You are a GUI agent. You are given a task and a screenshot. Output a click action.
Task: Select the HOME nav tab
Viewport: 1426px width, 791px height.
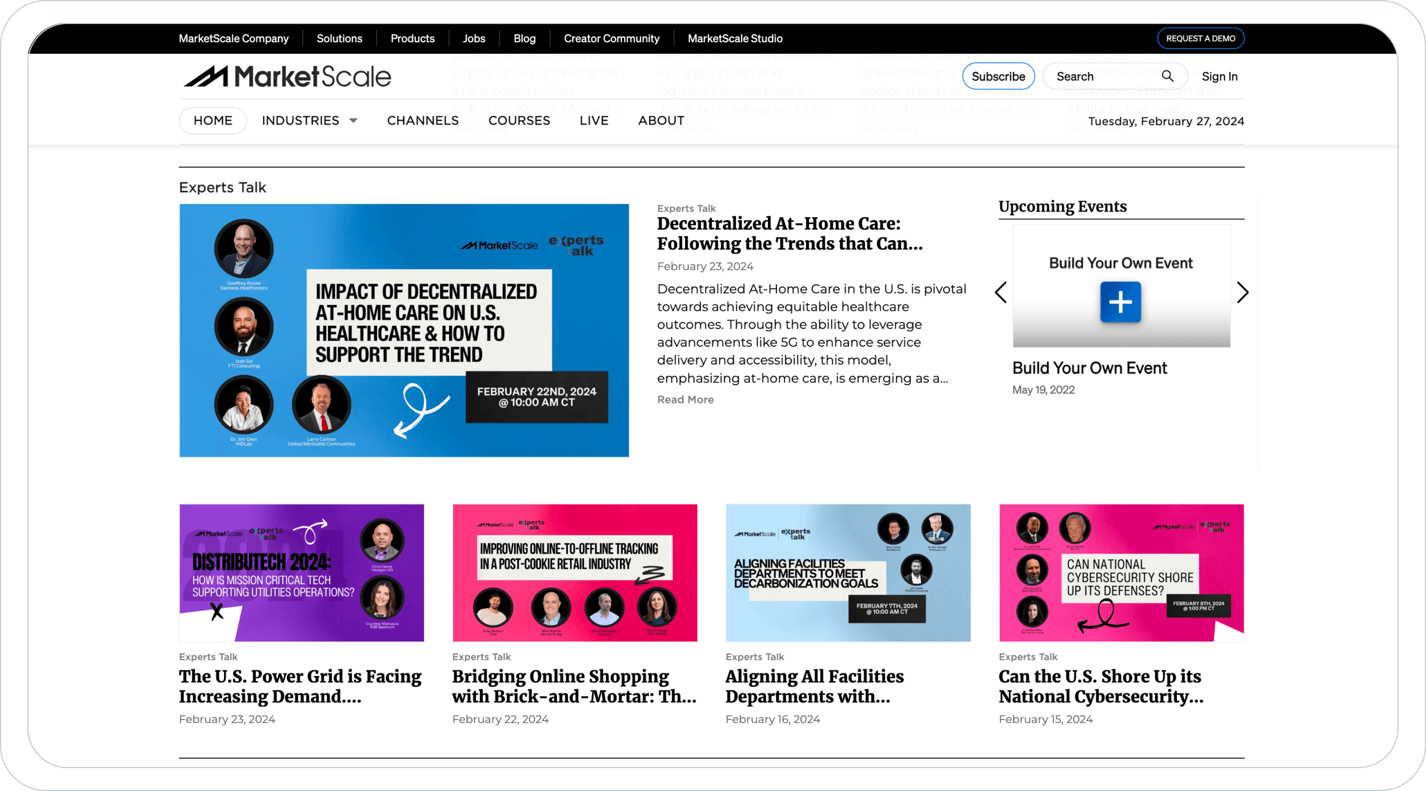coord(213,121)
